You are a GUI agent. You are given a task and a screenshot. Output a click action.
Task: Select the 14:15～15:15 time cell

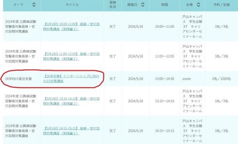coord(165,131)
